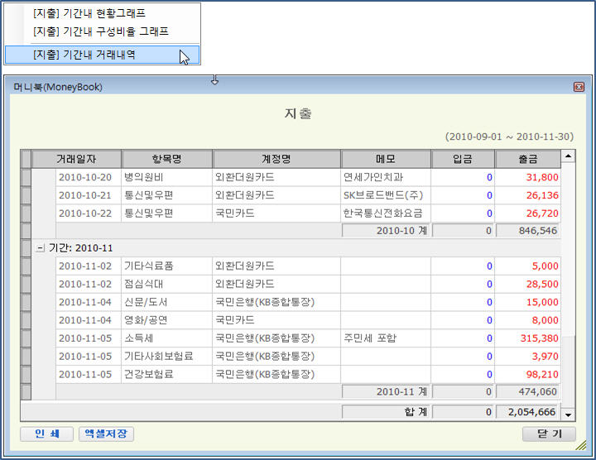This screenshot has height=460, width=596.
Task: Sort by 계정명 column header
Action: pyautogui.click(x=276, y=159)
